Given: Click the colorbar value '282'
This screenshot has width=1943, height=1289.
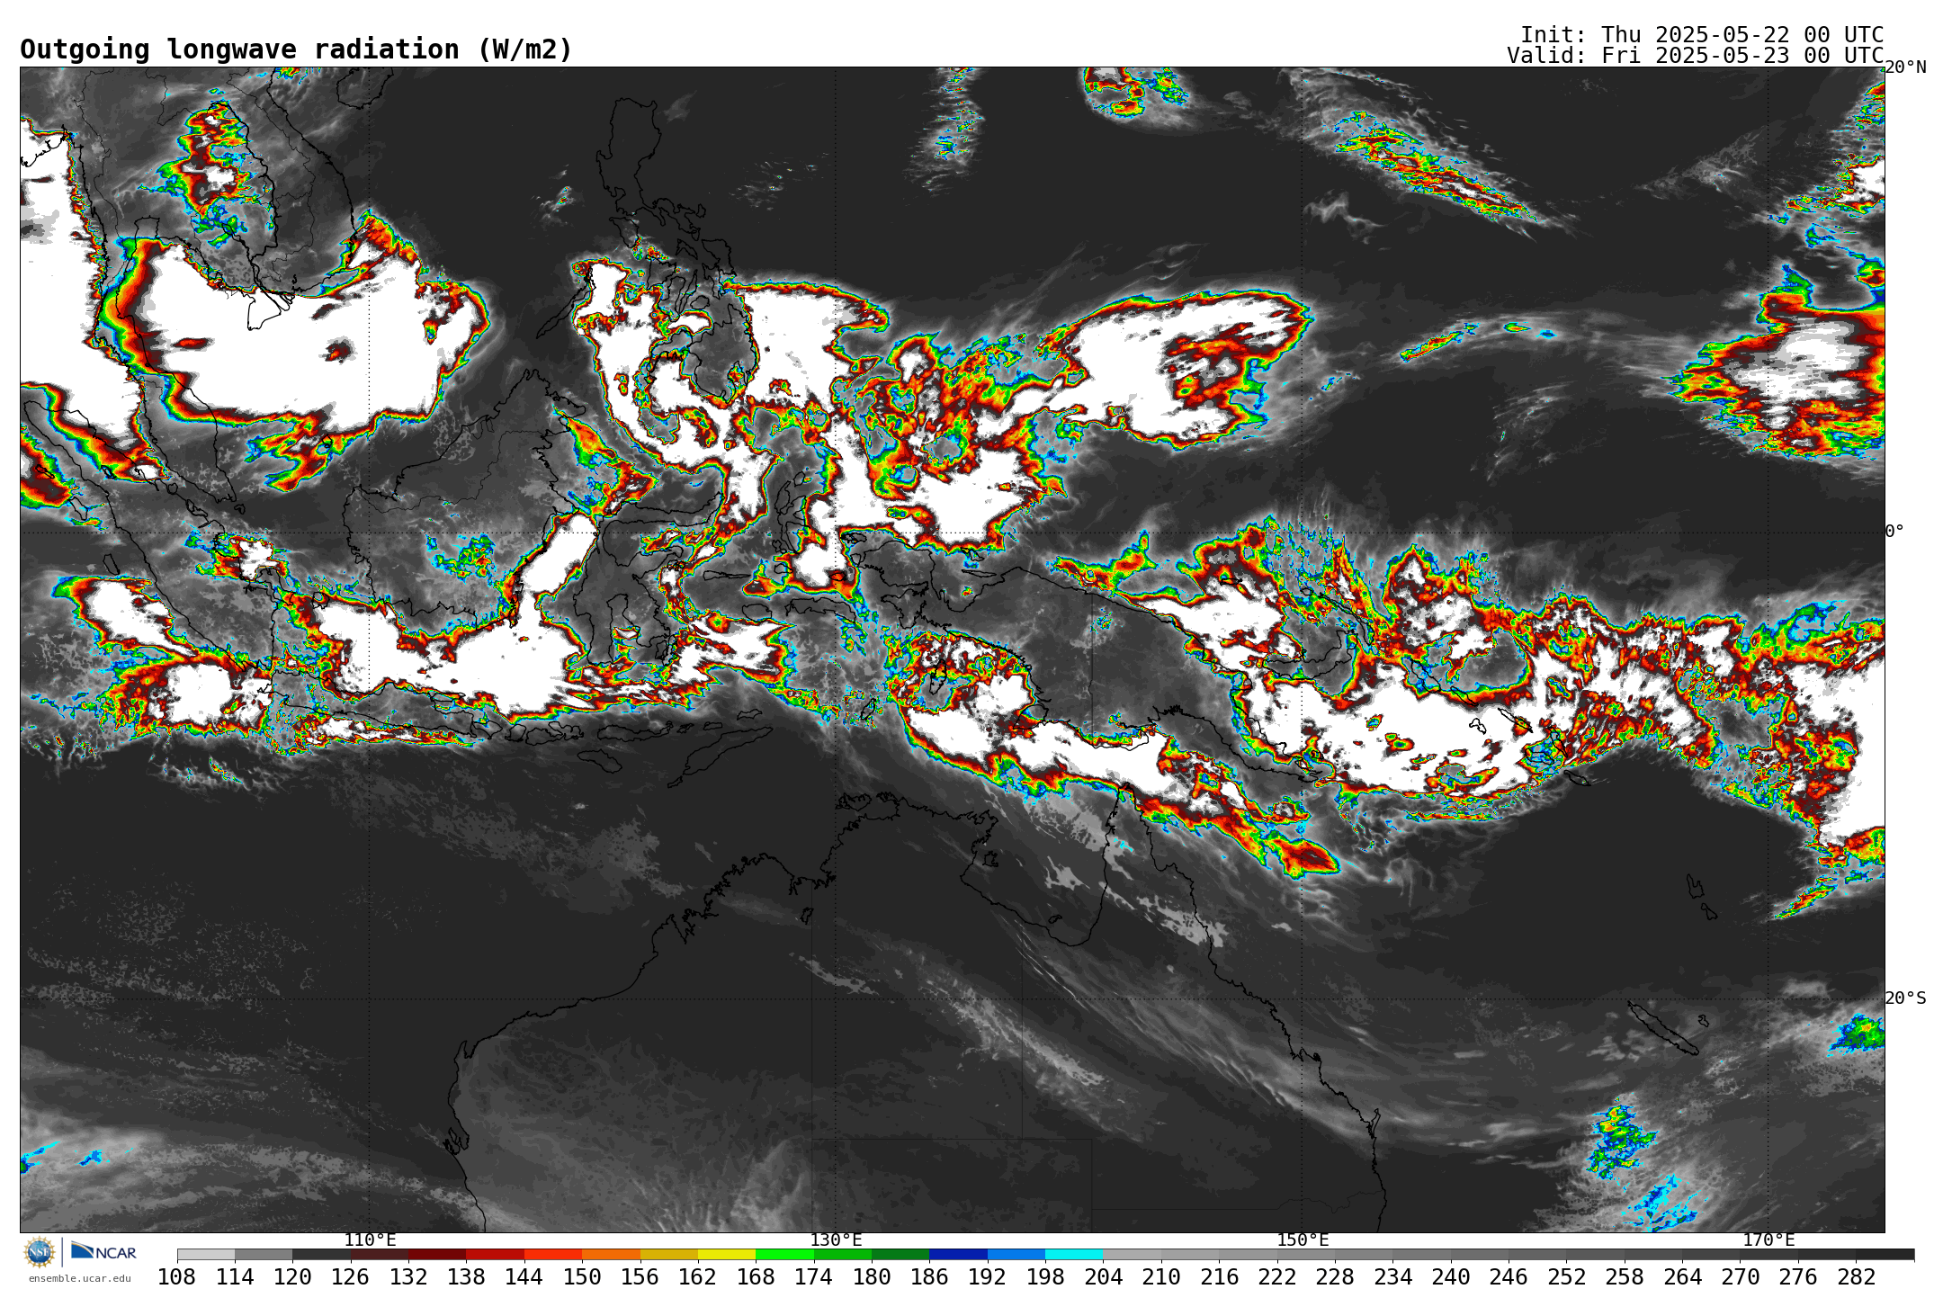Looking at the screenshot, I should click(x=1856, y=1277).
